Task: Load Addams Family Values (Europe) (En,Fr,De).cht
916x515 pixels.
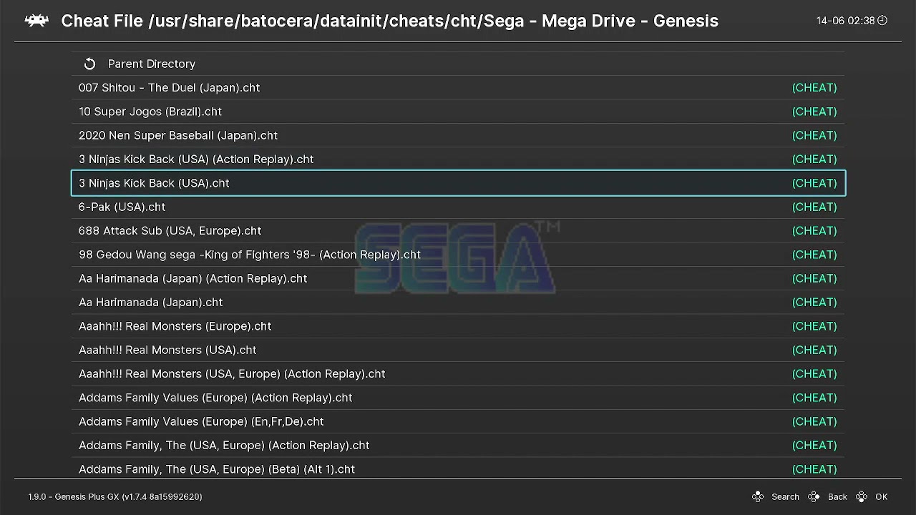Action: pyautogui.click(x=458, y=421)
